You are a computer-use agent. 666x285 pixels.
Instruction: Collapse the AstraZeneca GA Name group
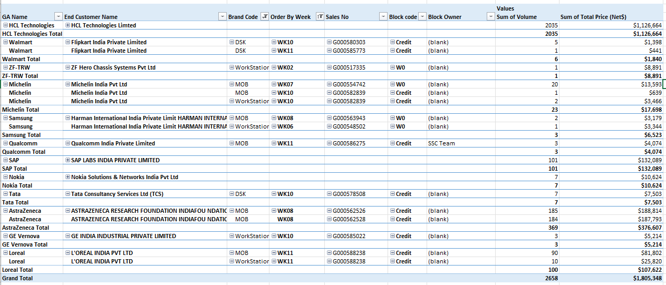click(5, 211)
